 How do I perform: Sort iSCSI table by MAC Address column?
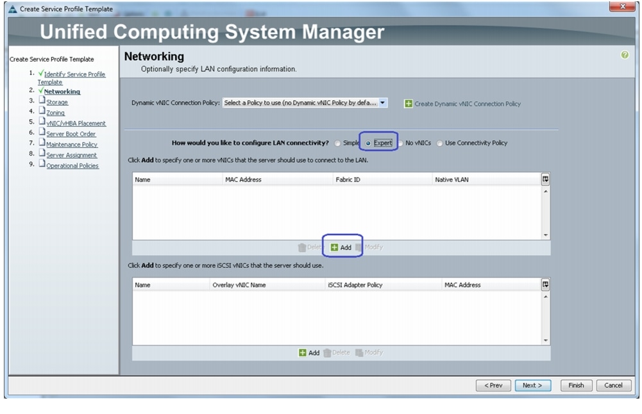(x=491, y=285)
